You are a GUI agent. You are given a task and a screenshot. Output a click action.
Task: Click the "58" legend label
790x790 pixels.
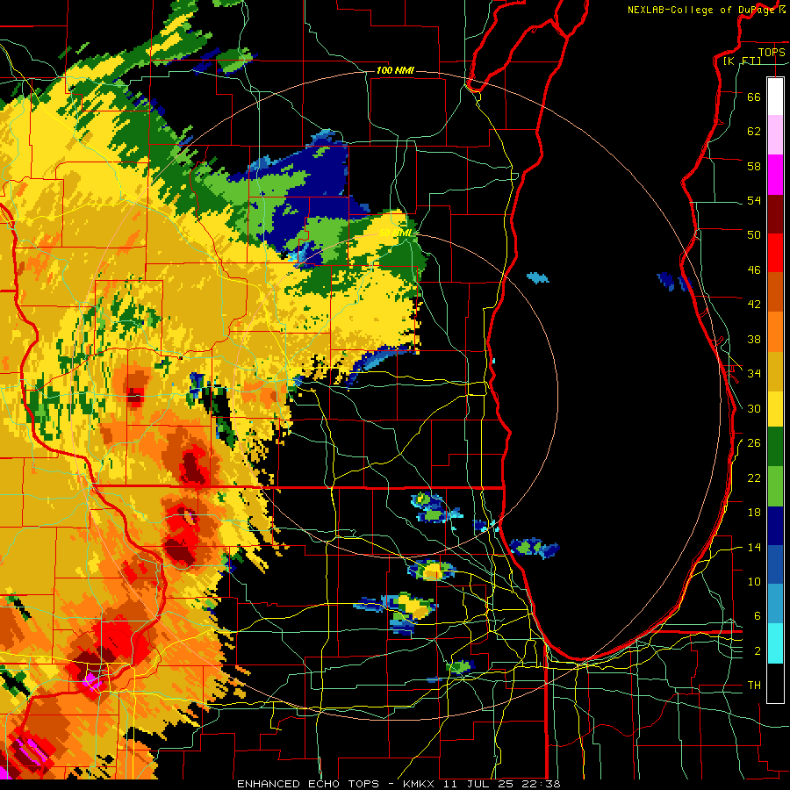coord(754,166)
